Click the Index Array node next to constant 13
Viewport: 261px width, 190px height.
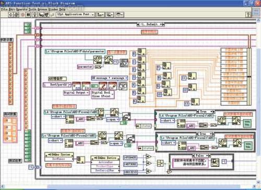[x=195, y=102]
